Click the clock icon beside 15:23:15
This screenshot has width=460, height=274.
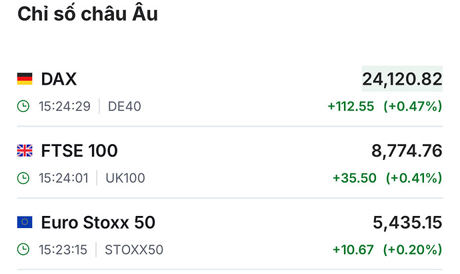click(x=23, y=250)
